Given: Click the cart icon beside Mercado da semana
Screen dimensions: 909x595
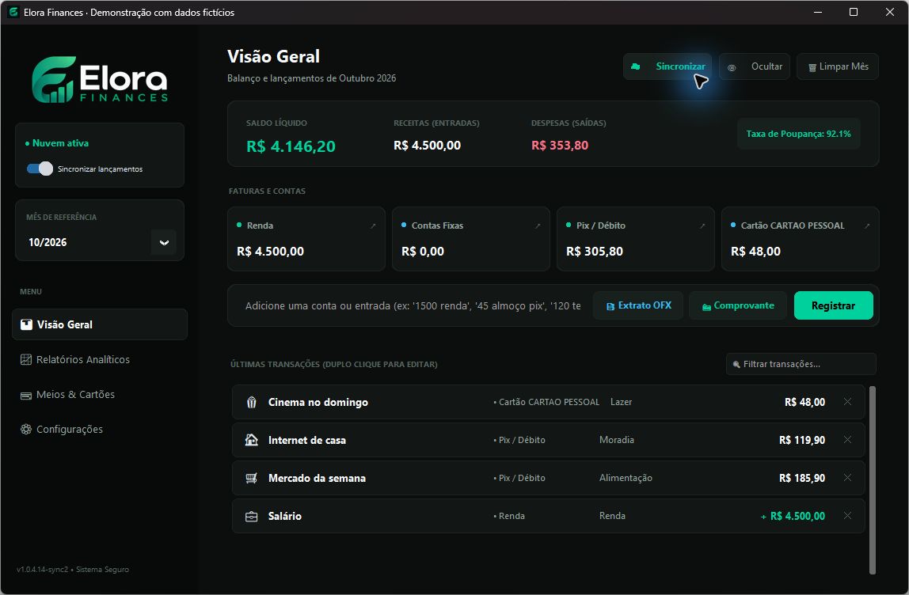Looking at the screenshot, I should 252,478.
